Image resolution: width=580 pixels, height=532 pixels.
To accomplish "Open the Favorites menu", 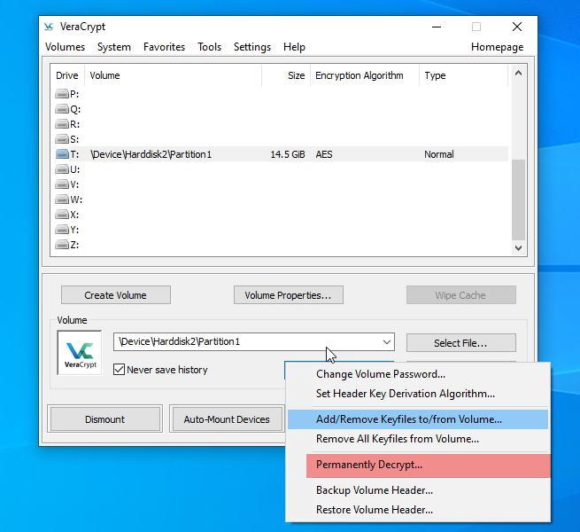I will point(164,47).
